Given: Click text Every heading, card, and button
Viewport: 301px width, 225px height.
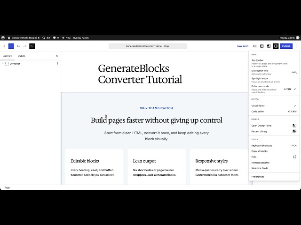Looking at the screenshot, I should [x=92, y=172].
